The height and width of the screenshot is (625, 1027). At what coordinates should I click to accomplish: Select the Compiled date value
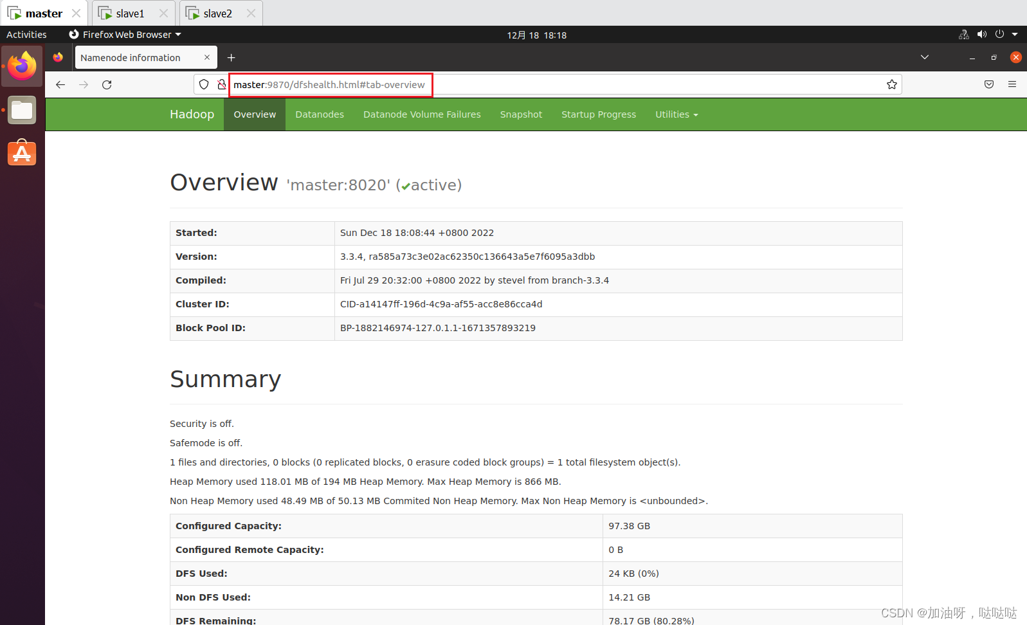(x=475, y=280)
